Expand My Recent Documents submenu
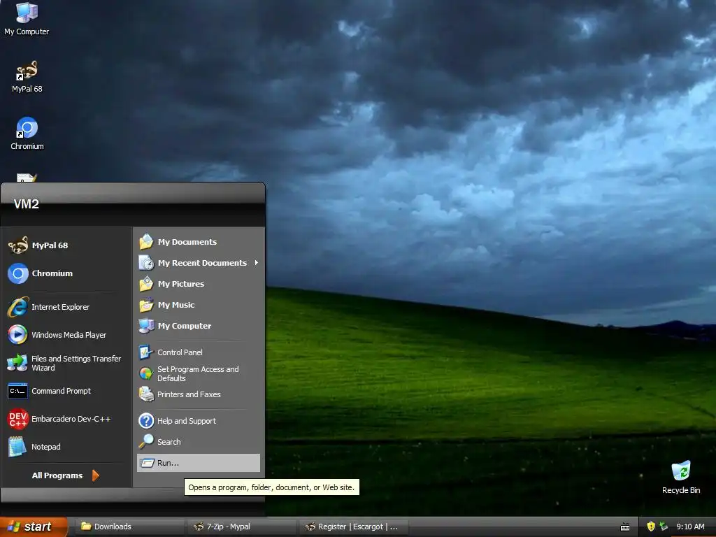The image size is (716, 537). pos(198,263)
